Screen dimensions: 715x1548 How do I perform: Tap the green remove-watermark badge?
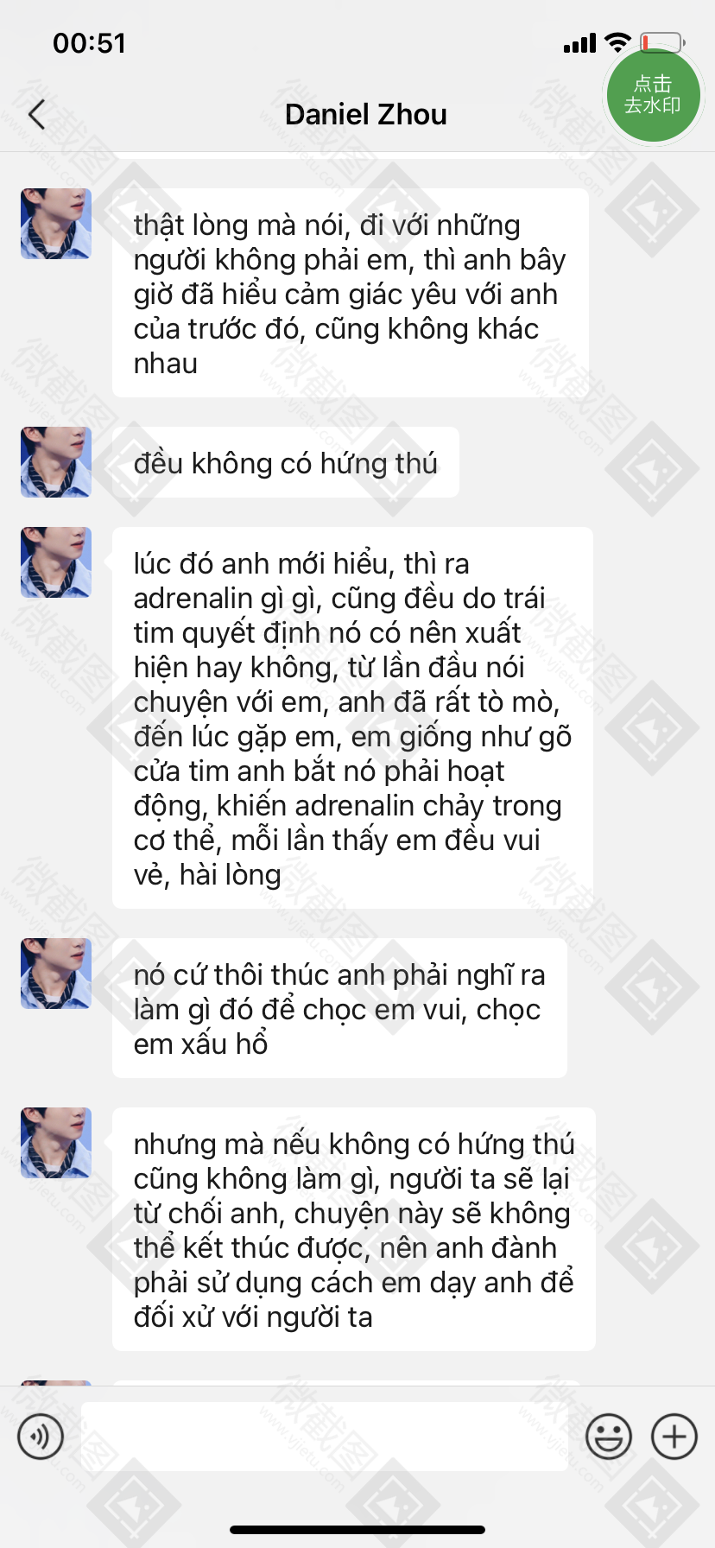653,94
